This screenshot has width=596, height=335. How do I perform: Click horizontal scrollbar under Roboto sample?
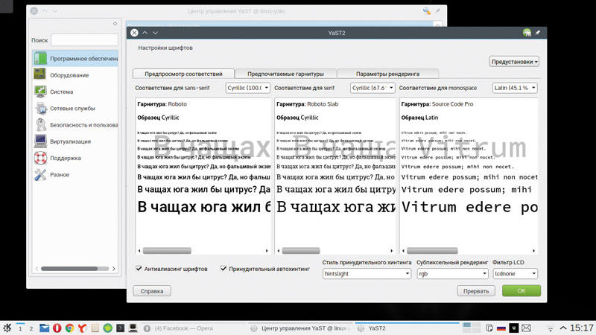167,251
